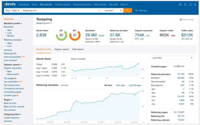Image resolution: width=200 pixels, height=125 pixels.
Task: Switch to the Organic search tab
Action: (x=61, y=49)
